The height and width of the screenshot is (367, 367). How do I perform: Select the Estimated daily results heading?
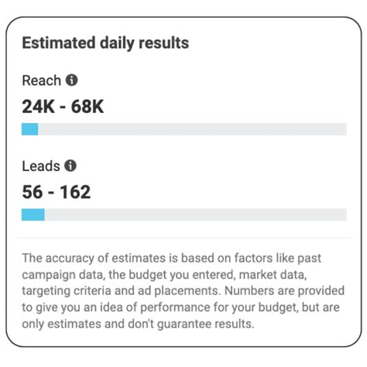point(105,43)
